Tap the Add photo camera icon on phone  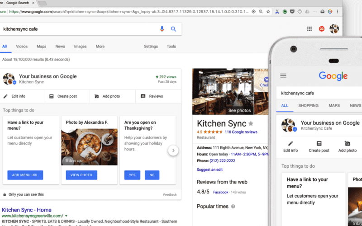pos(348,144)
